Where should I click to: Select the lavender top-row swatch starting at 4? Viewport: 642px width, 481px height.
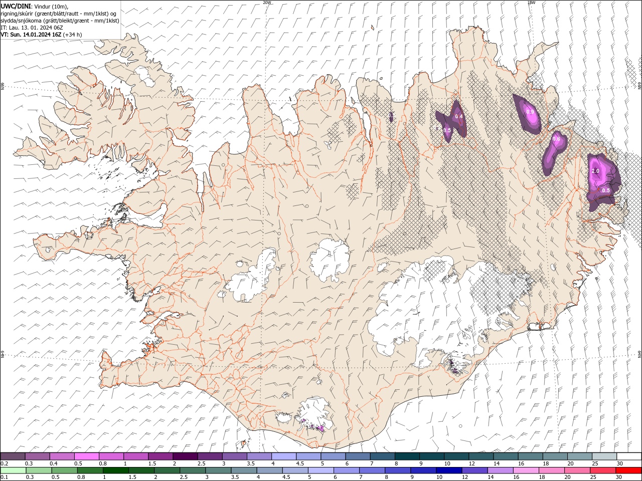(284, 456)
